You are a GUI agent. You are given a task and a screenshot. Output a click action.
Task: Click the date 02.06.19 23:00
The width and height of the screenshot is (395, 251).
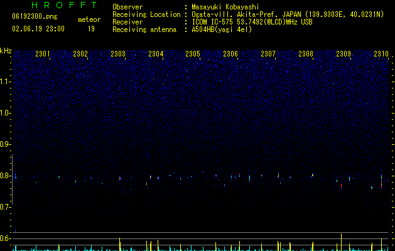pyautogui.click(x=38, y=29)
